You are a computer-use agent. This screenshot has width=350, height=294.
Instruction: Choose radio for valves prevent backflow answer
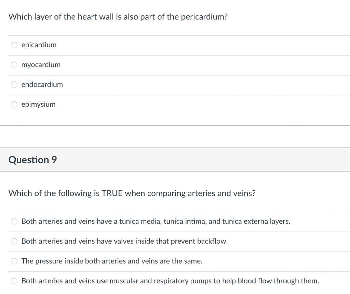tap(14, 241)
